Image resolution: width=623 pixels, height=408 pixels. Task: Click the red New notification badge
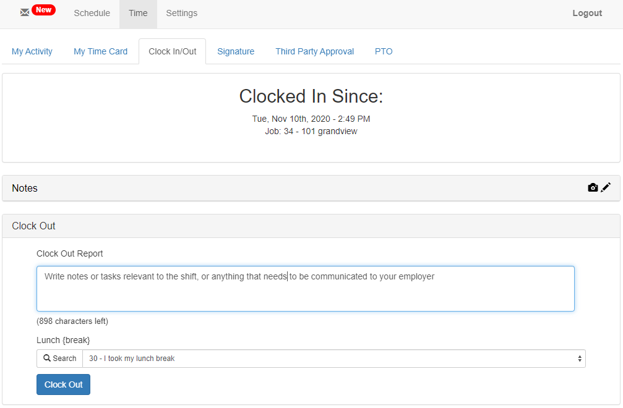pyautogui.click(x=42, y=9)
